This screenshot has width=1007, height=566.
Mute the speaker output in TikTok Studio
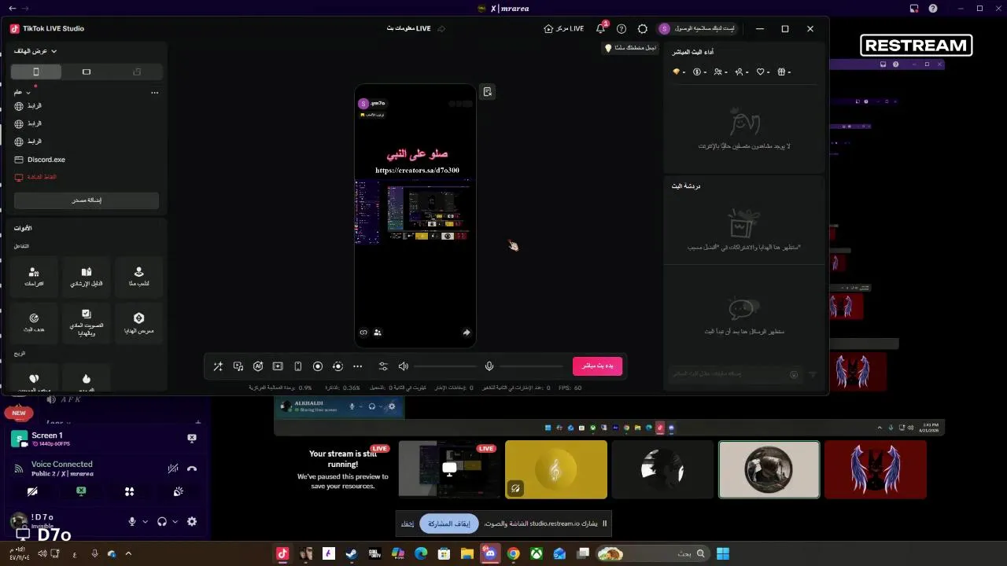click(x=404, y=366)
